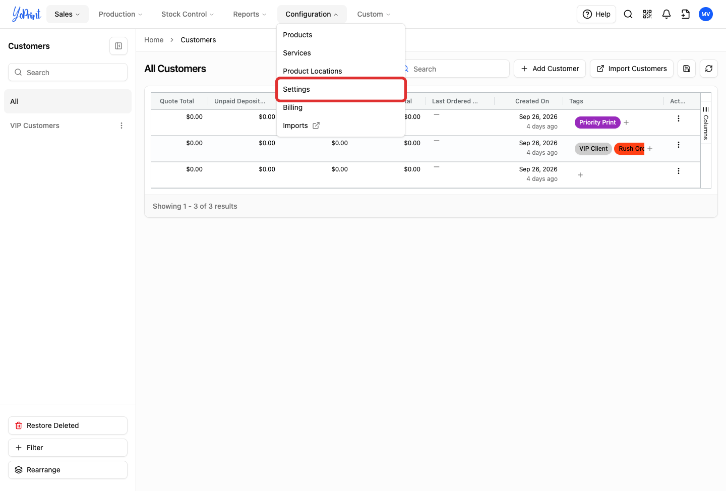Open options for VIP Customers view
The image size is (726, 491).
122,126
